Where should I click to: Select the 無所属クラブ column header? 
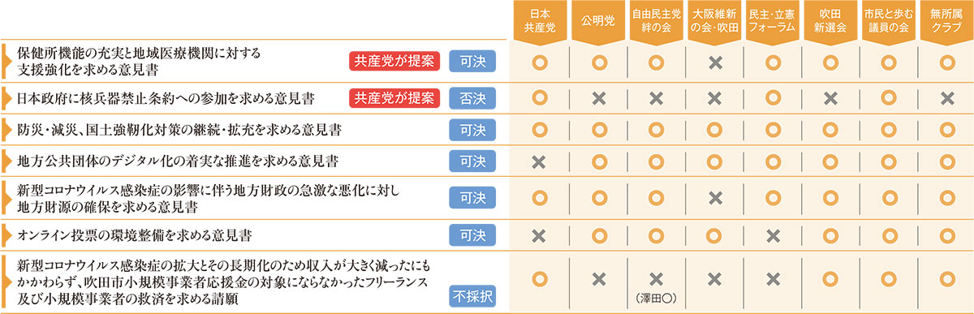point(946,20)
